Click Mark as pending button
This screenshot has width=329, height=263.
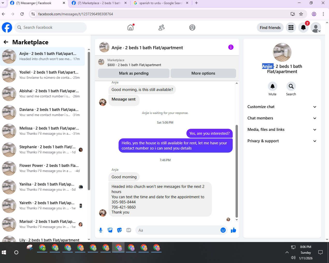[x=134, y=73]
